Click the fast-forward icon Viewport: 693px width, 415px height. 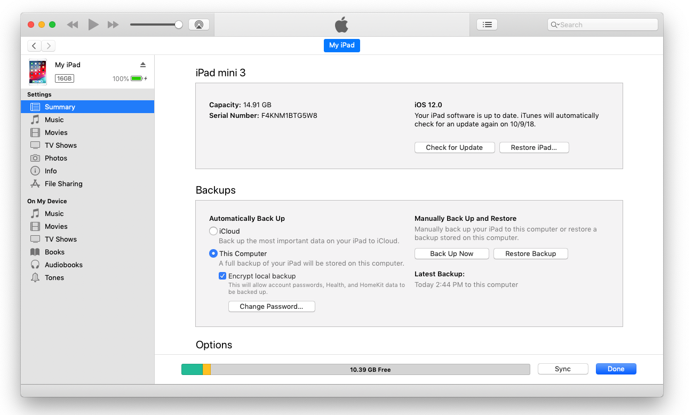(x=113, y=25)
